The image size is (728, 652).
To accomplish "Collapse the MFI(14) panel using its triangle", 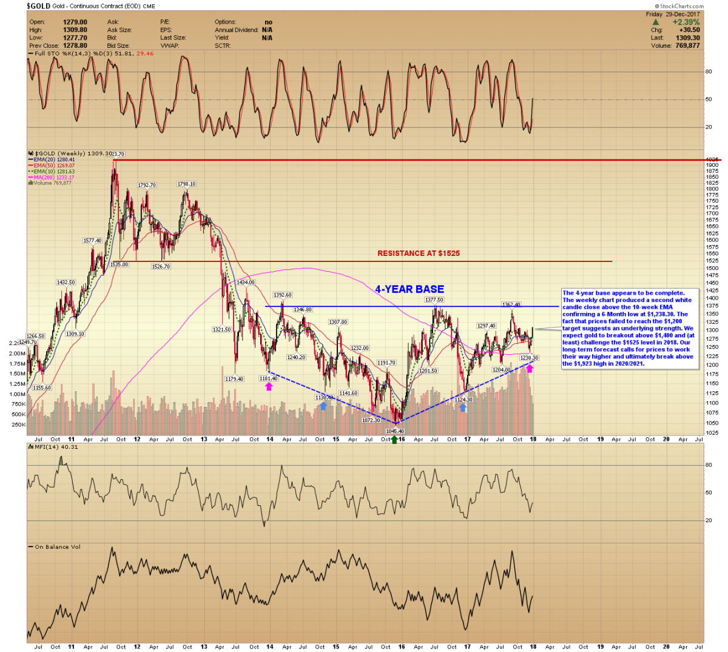I will (30, 447).
